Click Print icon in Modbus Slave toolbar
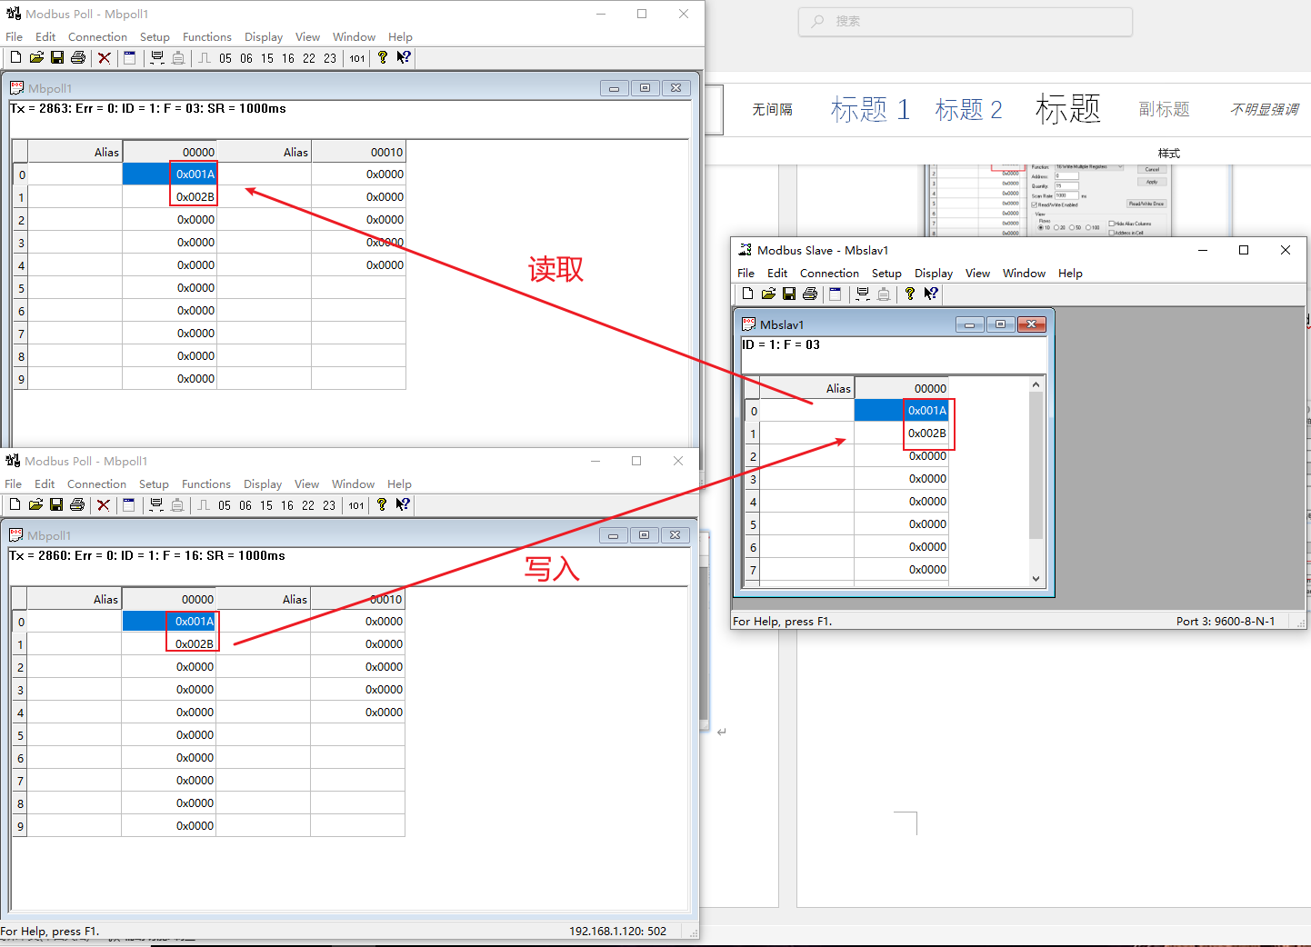1311x947 pixels. [x=810, y=294]
